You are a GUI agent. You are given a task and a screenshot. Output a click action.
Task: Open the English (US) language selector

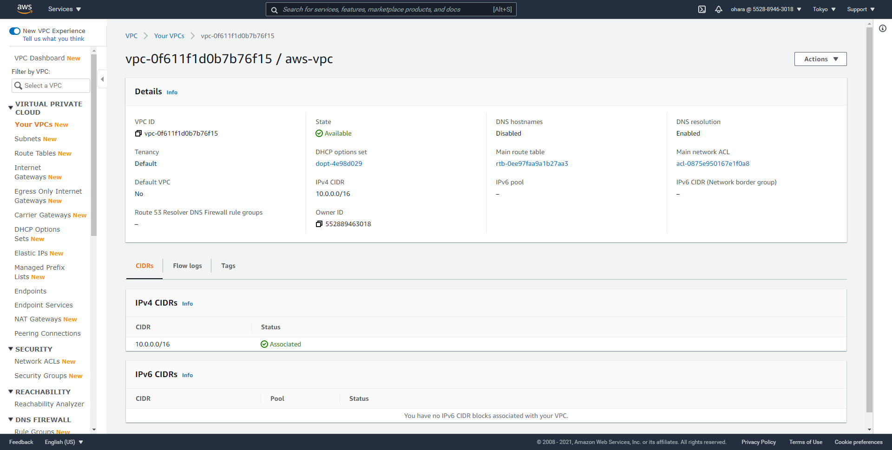click(64, 442)
